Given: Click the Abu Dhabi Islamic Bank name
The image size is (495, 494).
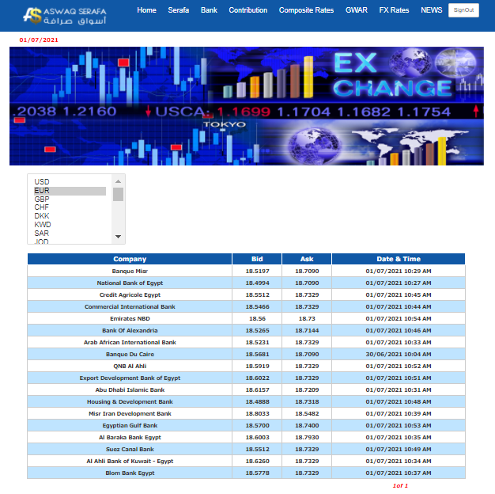Looking at the screenshot, I should (130, 389).
